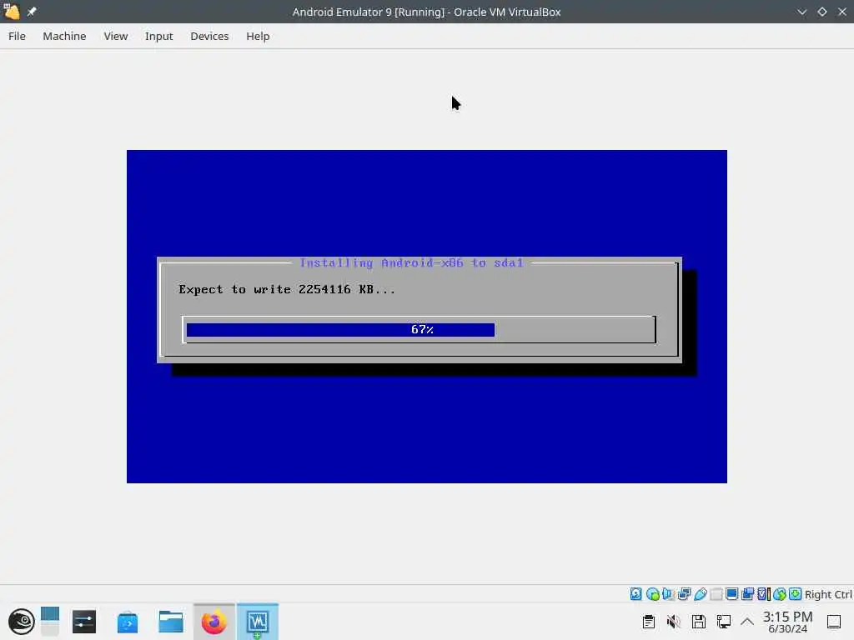Click the recording status indicator icon
The height and width of the screenshot is (640, 854).
pyautogui.click(x=748, y=593)
